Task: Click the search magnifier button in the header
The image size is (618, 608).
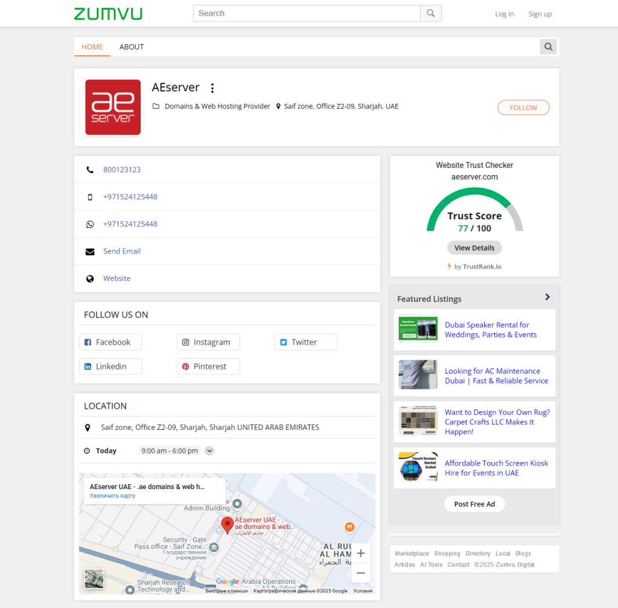Action: tap(431, 13)
